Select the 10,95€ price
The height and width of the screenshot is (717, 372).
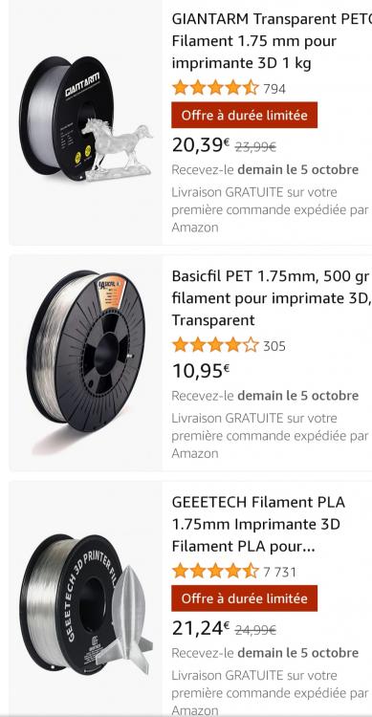[x=201, y=371]
